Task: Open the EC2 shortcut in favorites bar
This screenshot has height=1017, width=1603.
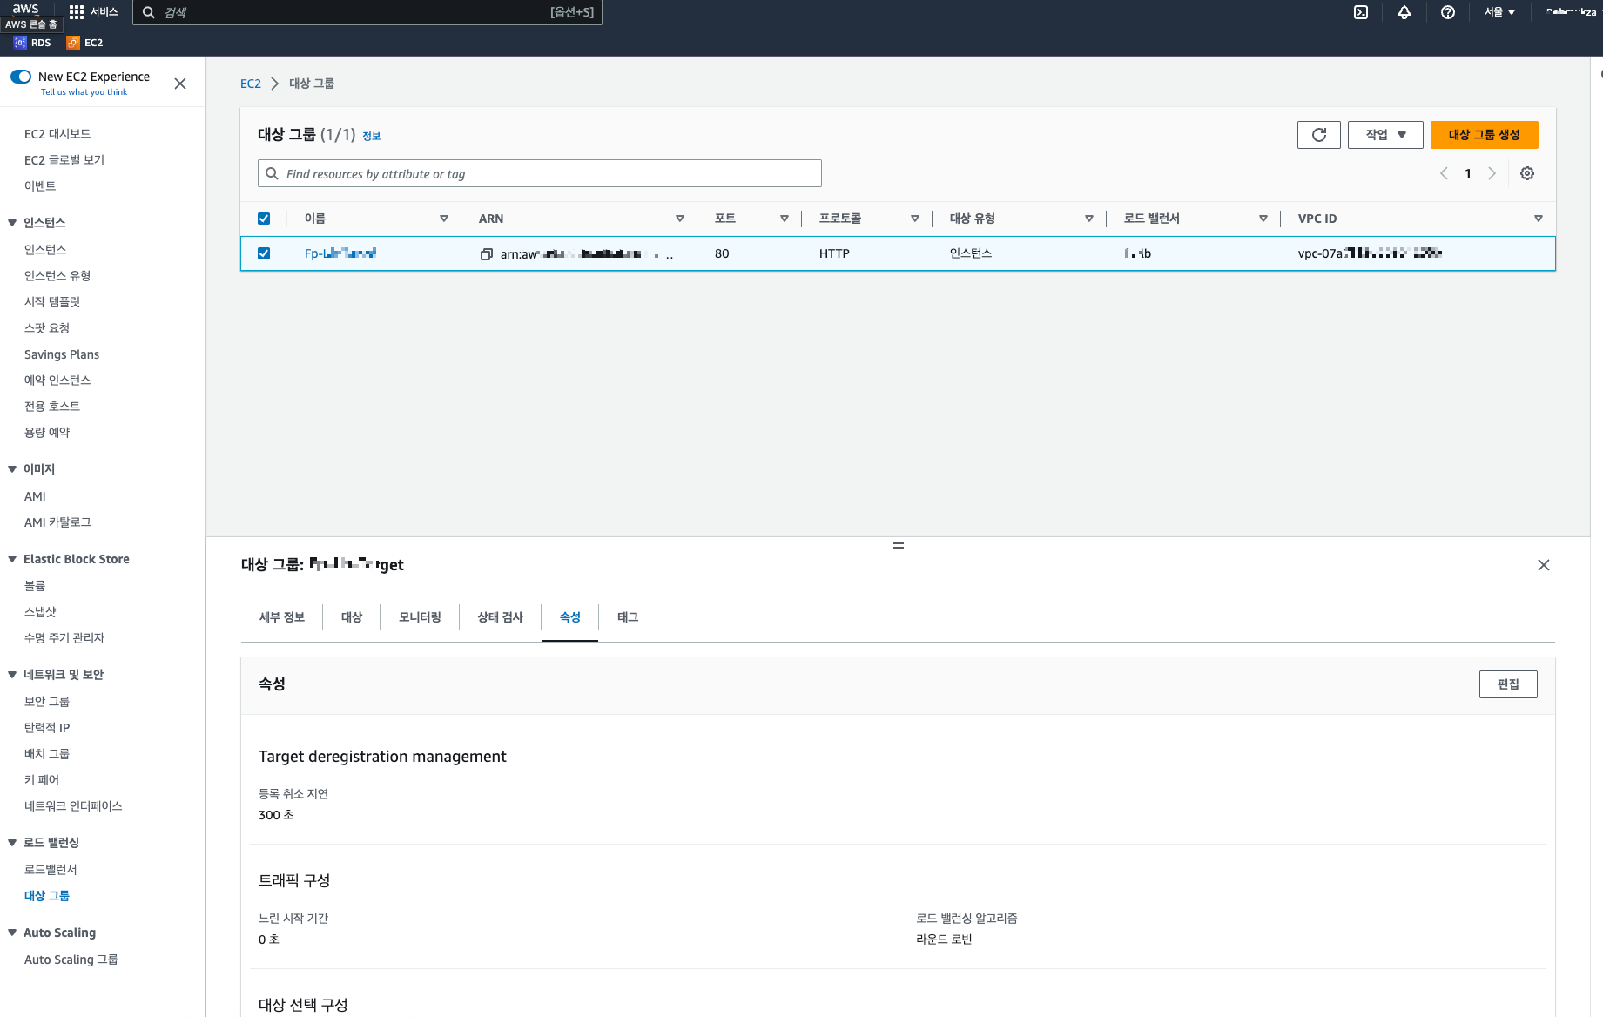Action: [x=85, y=43]
